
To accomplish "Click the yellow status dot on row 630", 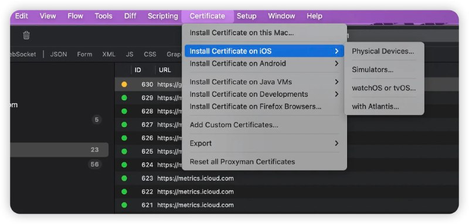I will click(124, 84).
